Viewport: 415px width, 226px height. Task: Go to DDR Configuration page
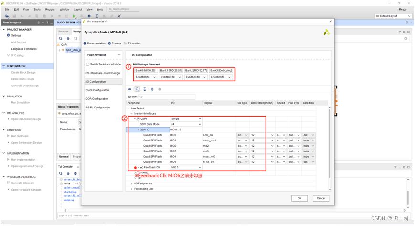97,99
